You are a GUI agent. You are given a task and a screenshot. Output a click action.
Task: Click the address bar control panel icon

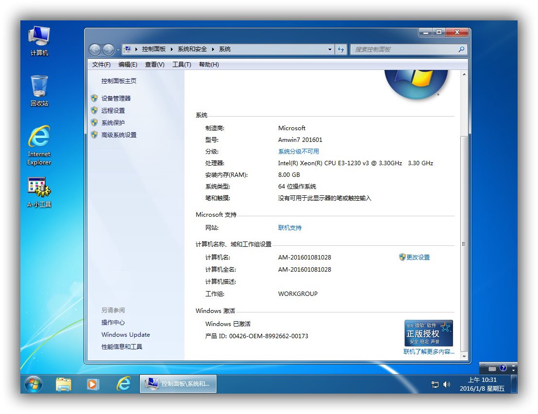[128, 49]
